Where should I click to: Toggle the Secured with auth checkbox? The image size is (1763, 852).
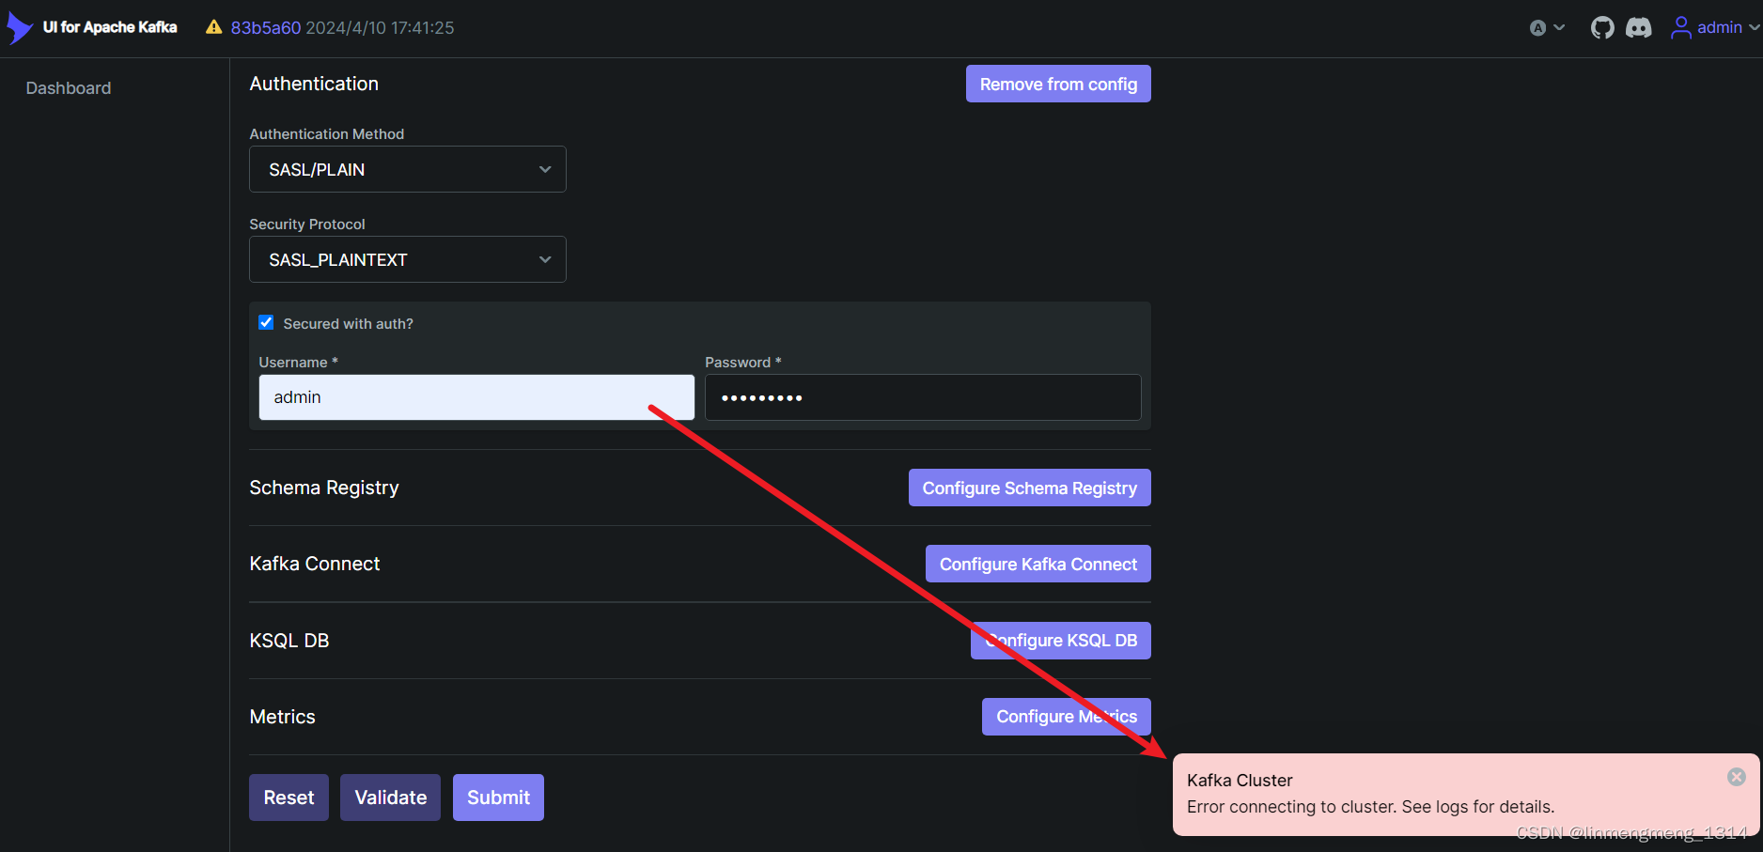tap(266, 322)
